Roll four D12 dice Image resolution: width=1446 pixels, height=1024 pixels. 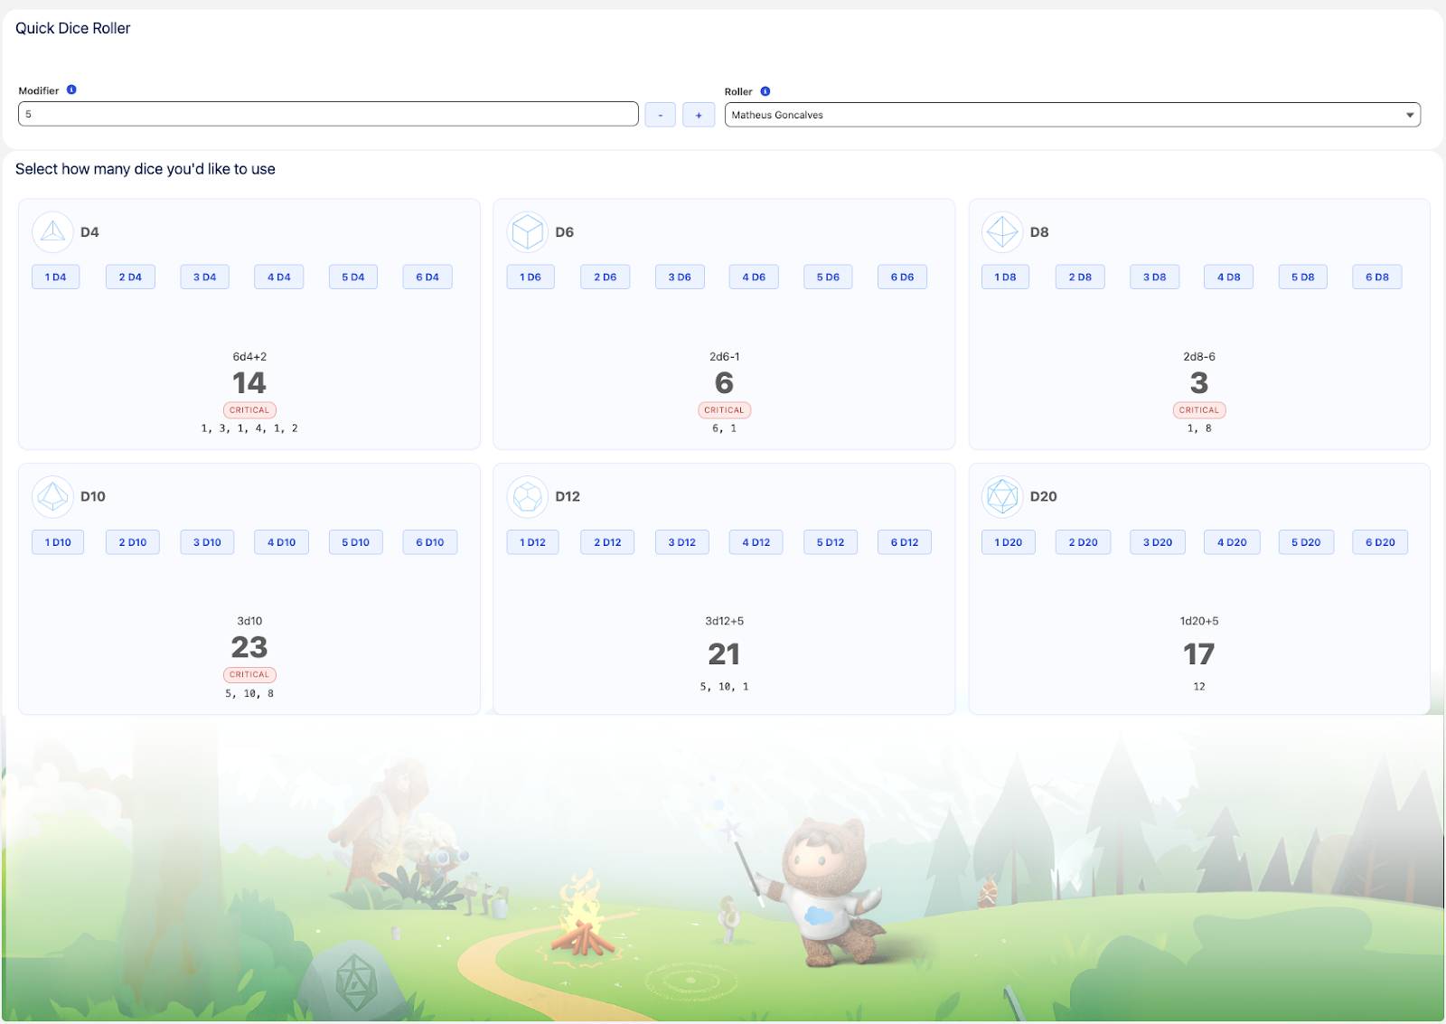click(756, 541)
